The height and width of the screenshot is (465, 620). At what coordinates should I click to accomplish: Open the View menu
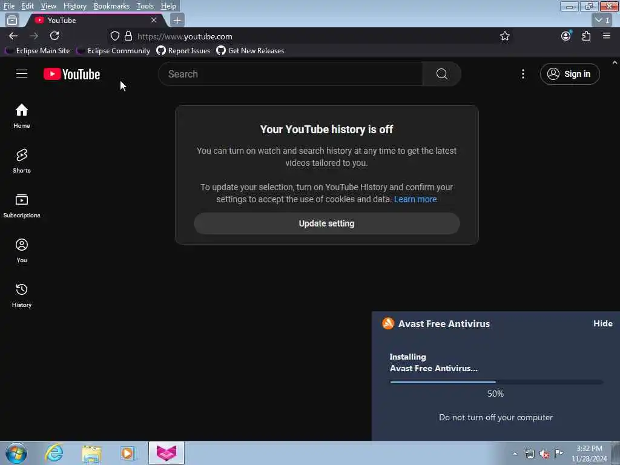click(x=48, y=6)
